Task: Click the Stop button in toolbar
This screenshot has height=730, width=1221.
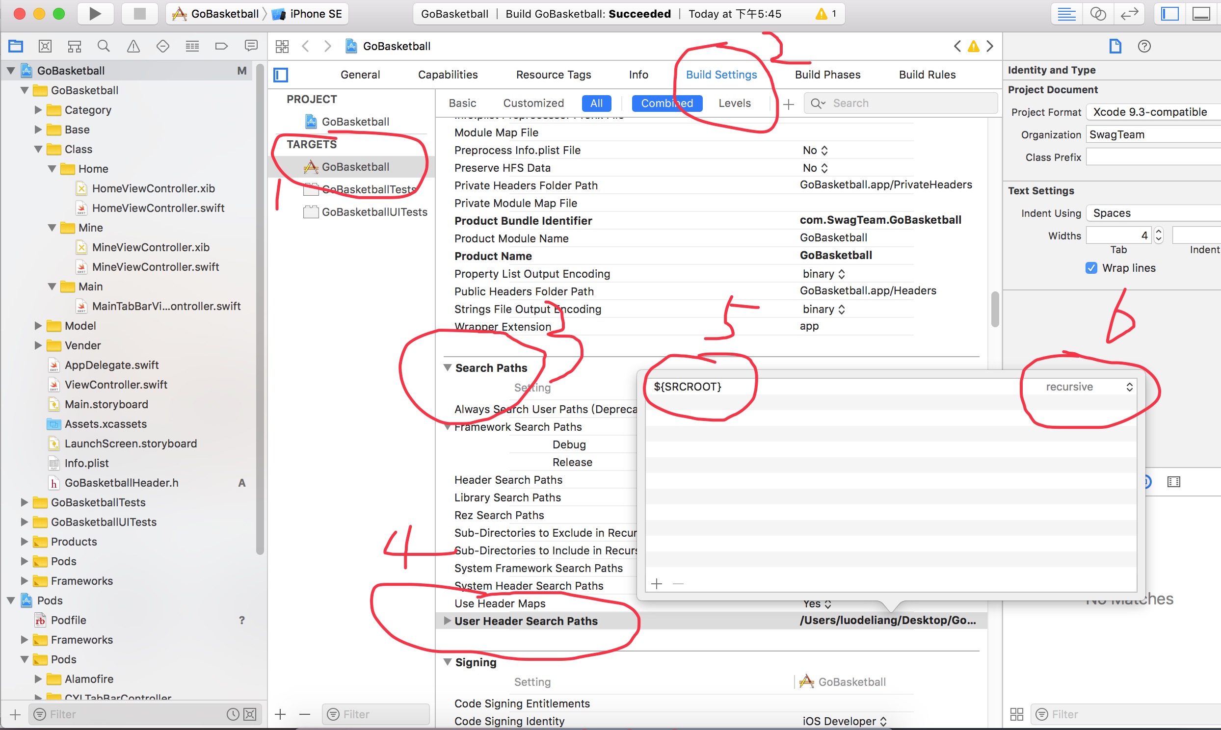Action: pyautogui.click(x=140, y=14)
